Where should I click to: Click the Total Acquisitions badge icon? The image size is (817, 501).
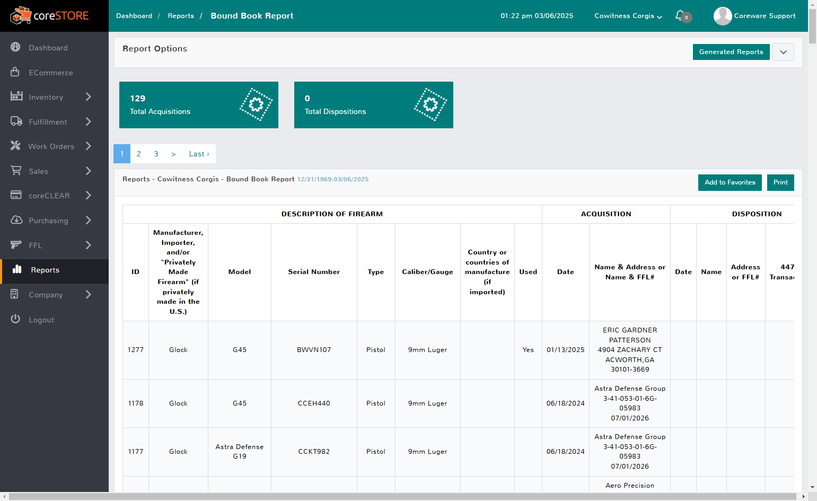[x=256, y=104]
